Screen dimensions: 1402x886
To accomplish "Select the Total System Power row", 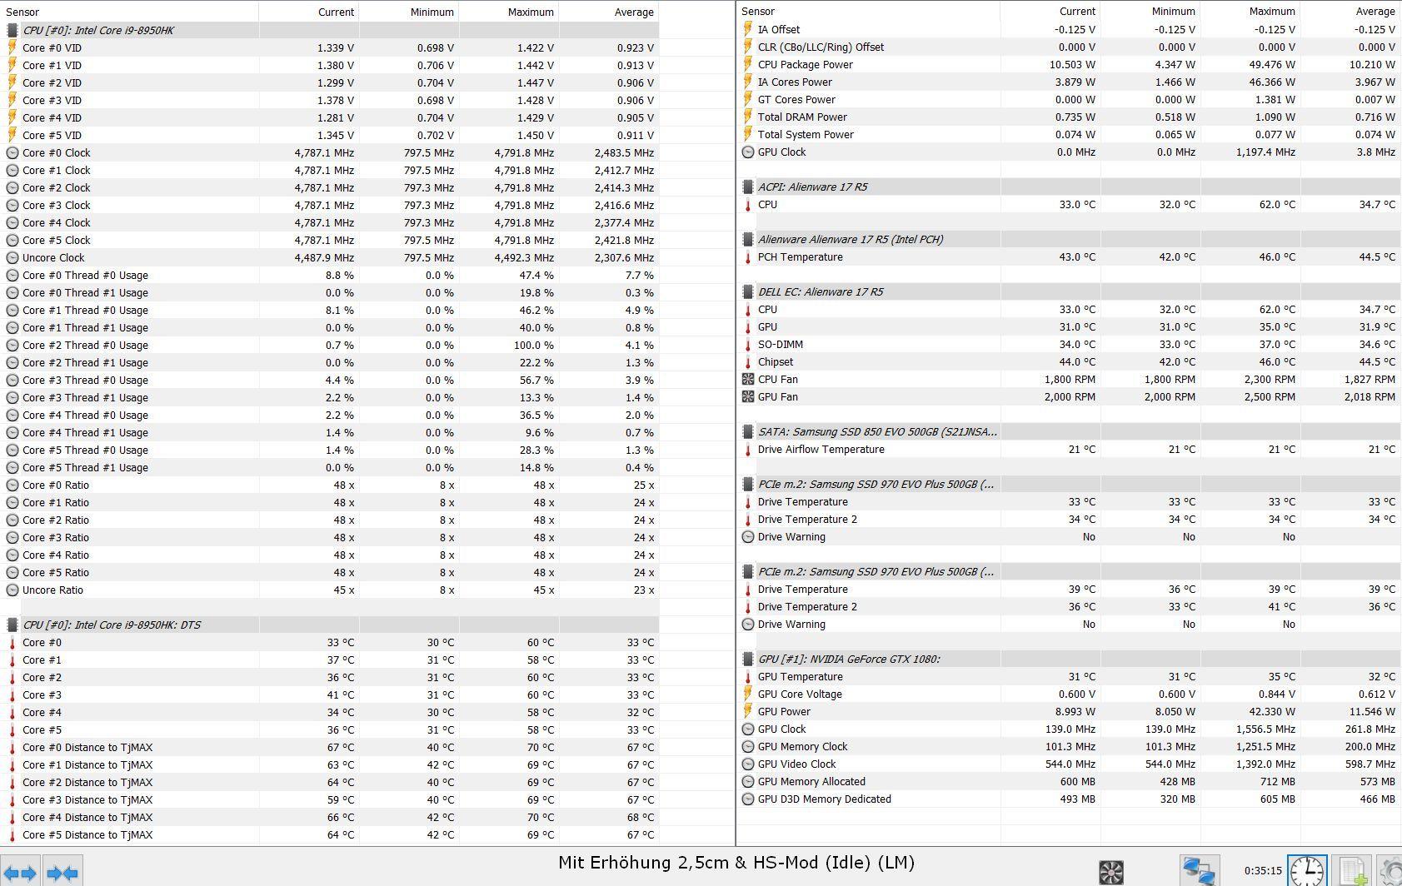I will (1070, 135).
